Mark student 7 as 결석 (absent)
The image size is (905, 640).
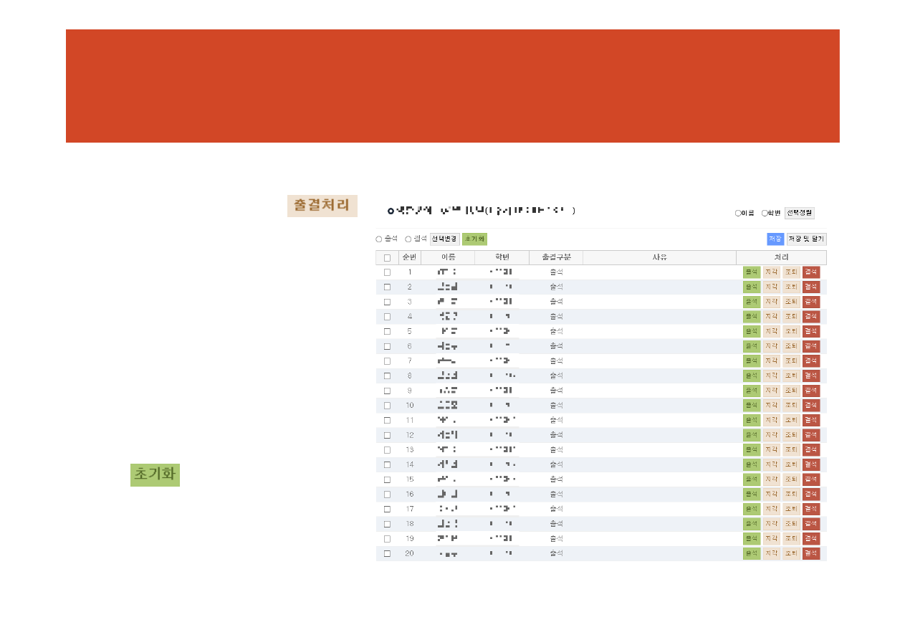tap(810, 361)
